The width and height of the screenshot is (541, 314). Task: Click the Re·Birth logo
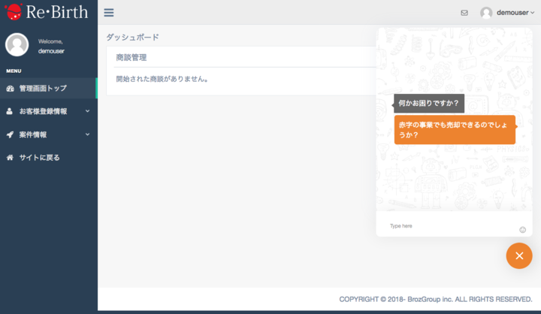click(x=47, y=12)
